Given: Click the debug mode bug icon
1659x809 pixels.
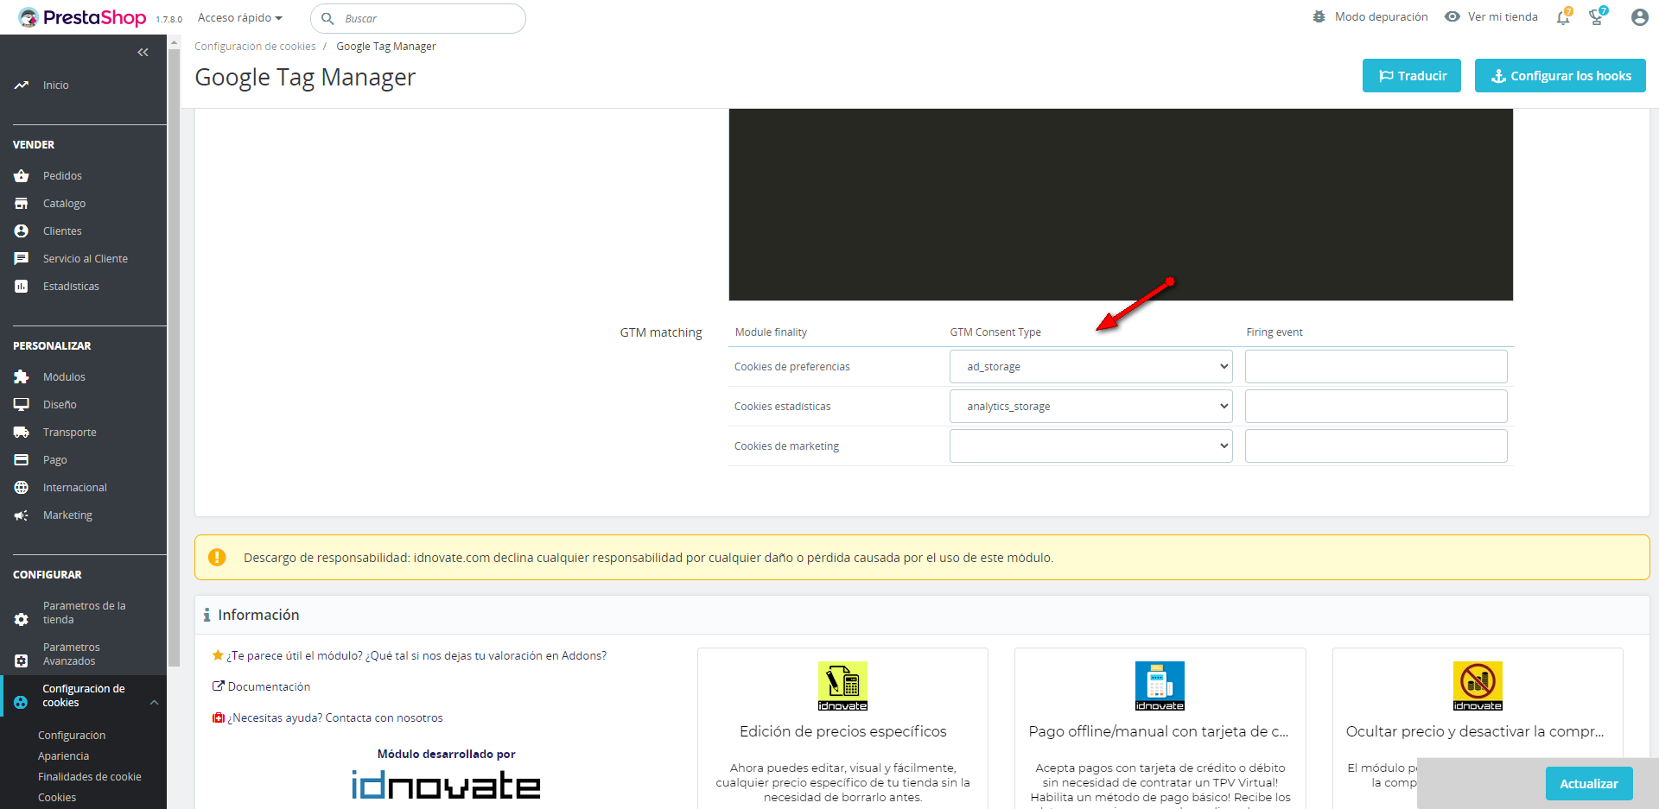Looking at the screenshot, I should click(1319, 16).
